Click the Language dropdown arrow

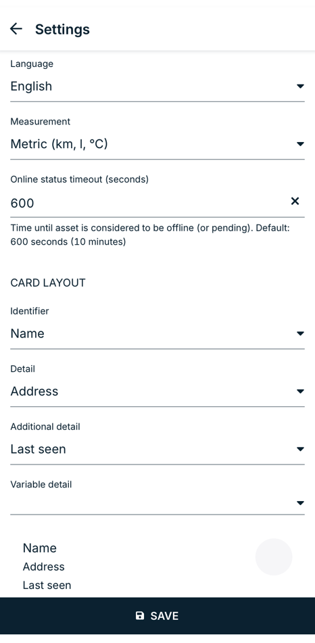coord(300,86)
